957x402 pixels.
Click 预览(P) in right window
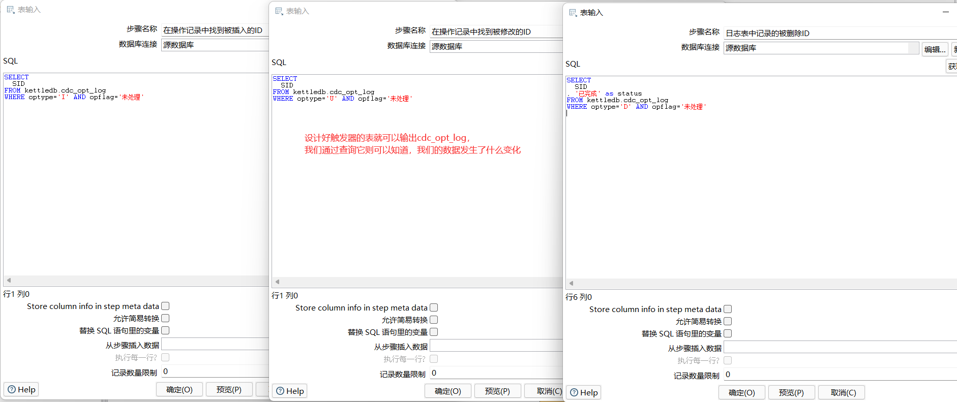pos(791,393)
